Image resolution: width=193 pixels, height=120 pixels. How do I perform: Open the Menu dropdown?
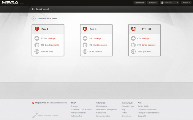(x=186, y=3)
